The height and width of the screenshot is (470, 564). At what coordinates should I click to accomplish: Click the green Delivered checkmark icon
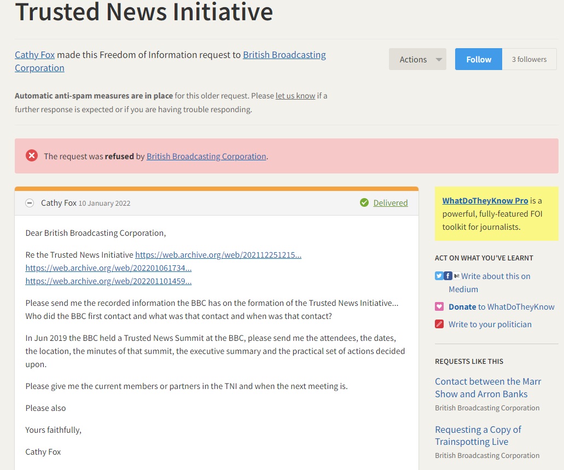point(364,202)
